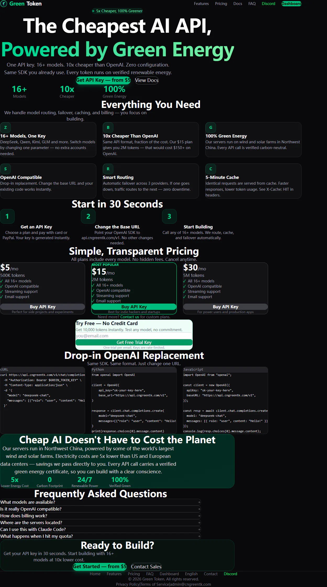Open Dashboard link in footer
Viewport: 327px width, 587px height.
169,574
